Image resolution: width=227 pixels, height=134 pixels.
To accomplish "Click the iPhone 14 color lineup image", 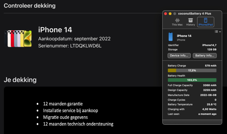I will (18, 39).
